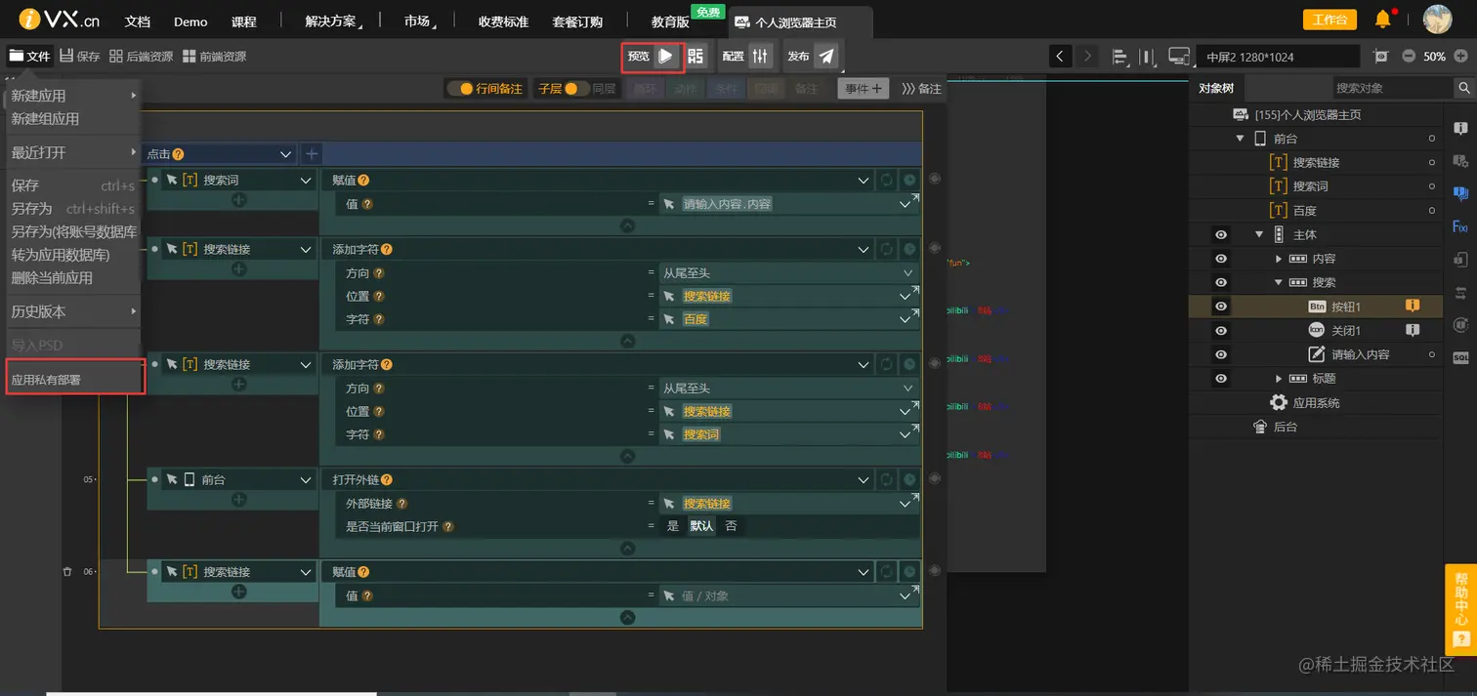
Task: Click the notification bell icon
Action: pos(1382,19)
